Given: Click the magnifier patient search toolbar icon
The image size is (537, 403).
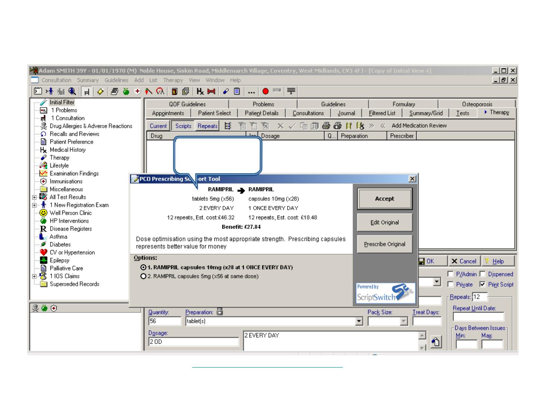Looking at the screenshot, I should point(72,91).
